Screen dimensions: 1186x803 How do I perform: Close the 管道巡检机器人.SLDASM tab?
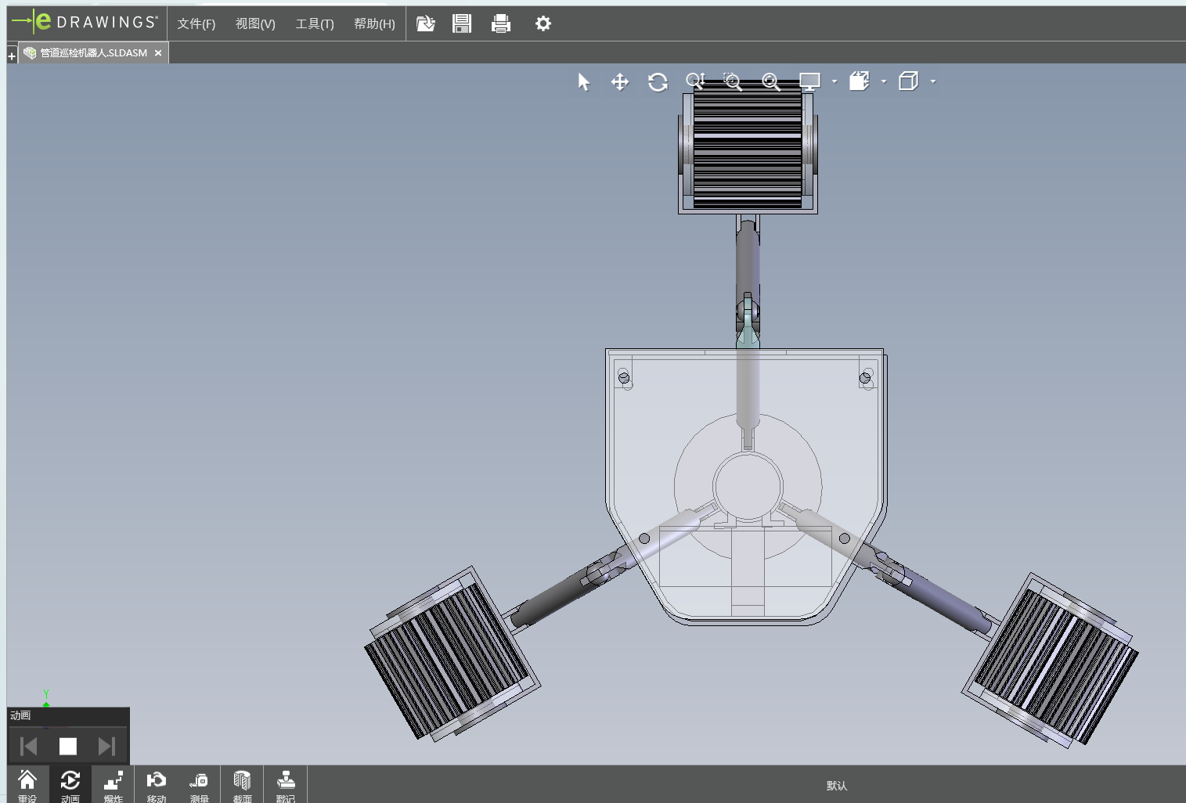pos(158,53)
